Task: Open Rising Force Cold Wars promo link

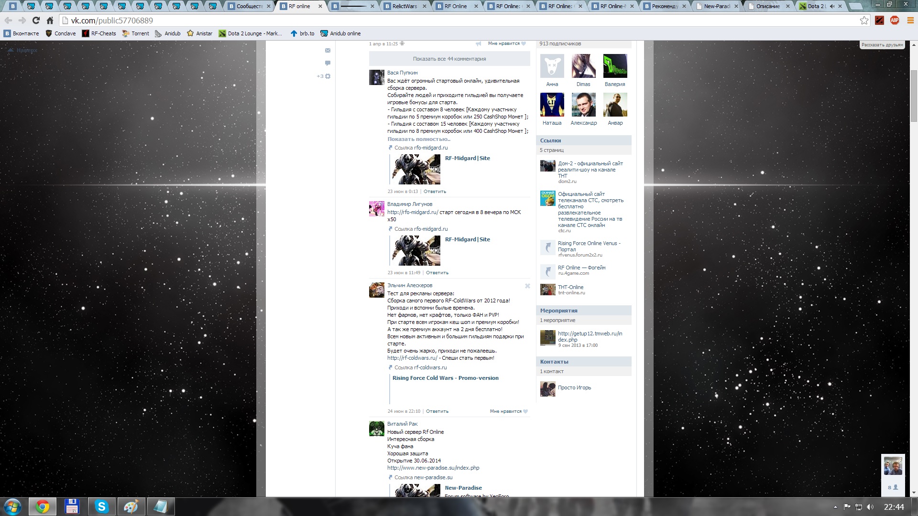Action: 445,378
